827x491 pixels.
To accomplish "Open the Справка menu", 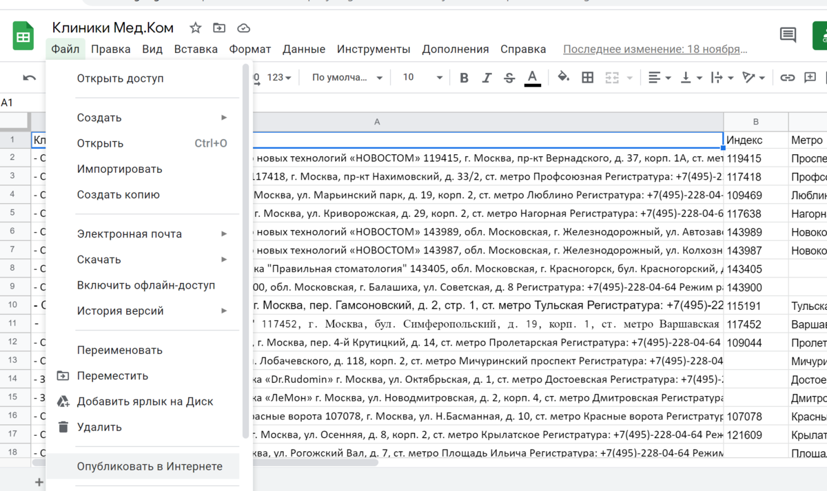I will [523, 49].
